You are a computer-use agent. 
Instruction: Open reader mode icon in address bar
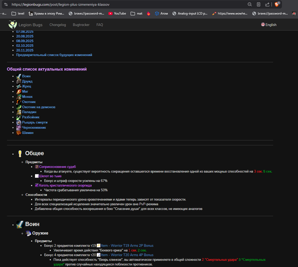259,4
